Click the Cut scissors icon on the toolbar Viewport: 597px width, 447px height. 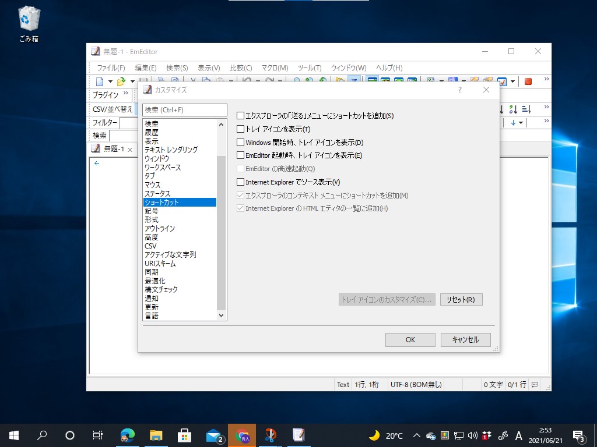point(192,80)
